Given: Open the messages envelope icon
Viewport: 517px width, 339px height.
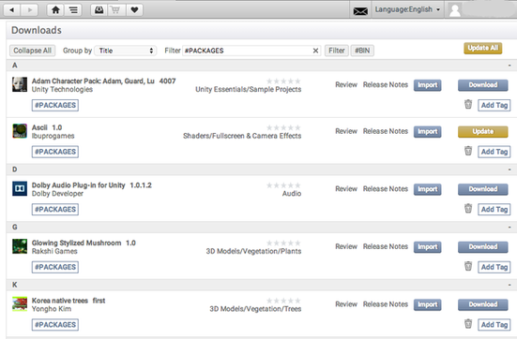Looking at the screenshot, I should tap(360, 11).
